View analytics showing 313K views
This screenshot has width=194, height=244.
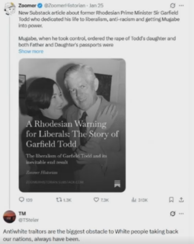pos(140,200)
